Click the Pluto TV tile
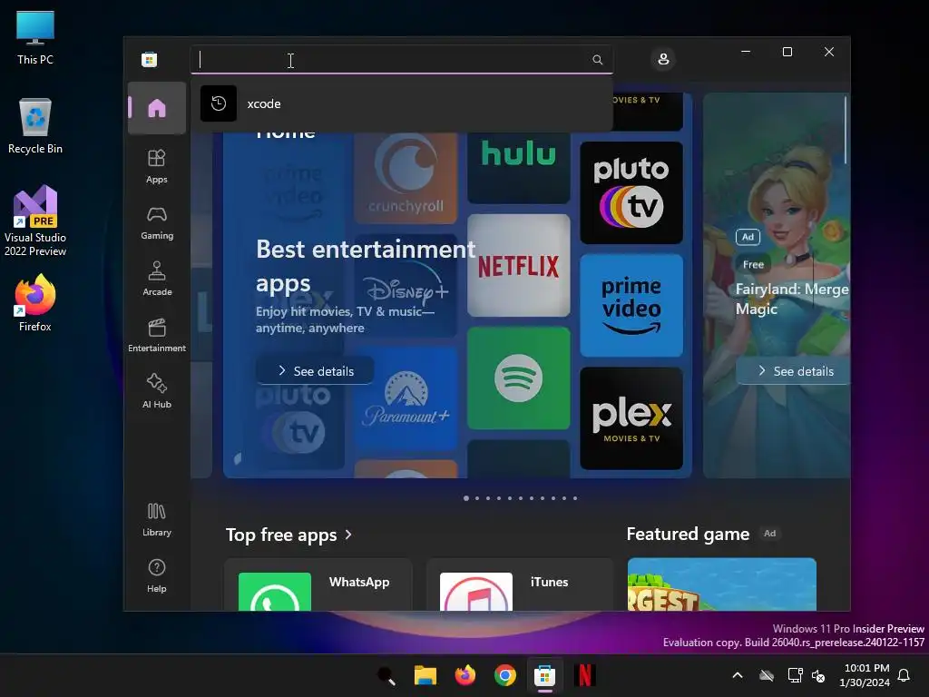Image resolution: width=929 pixels, height=697 pixels. (x=631, y=192)
